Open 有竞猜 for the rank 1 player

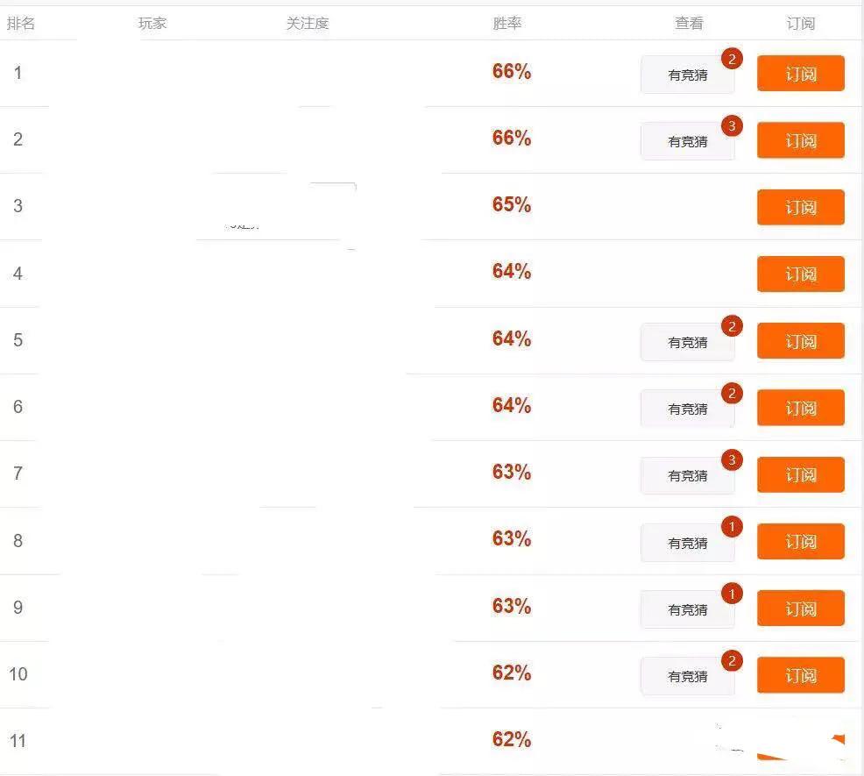pyautogui.click(x=687, y=75)
